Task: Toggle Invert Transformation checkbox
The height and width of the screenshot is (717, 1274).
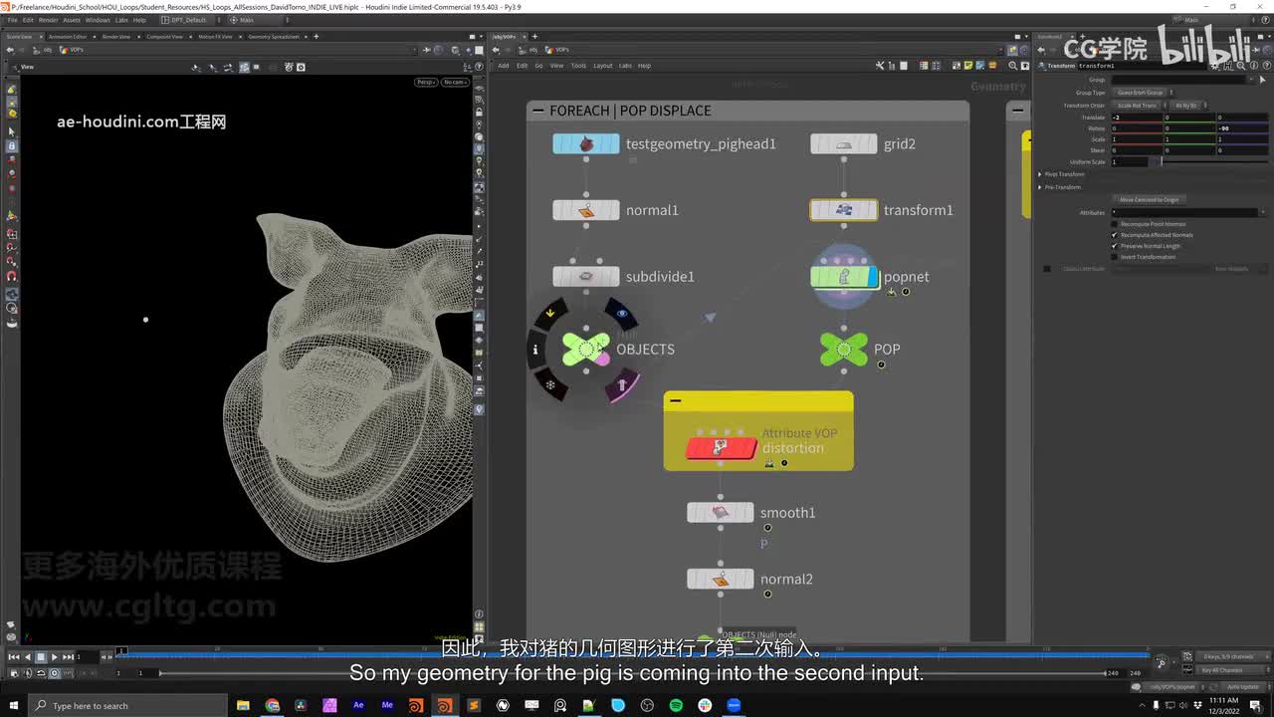Action: [1114, 257]
